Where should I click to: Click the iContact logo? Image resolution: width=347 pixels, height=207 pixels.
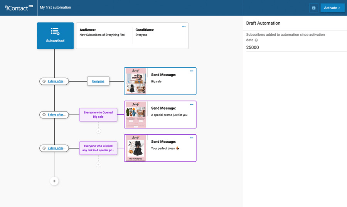tap(19, 8)
